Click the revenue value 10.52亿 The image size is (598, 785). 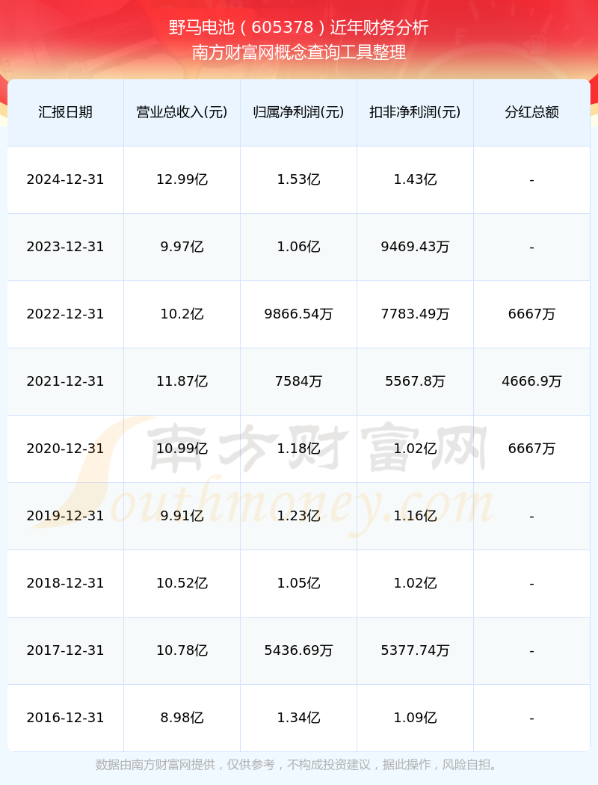(182, 583)
